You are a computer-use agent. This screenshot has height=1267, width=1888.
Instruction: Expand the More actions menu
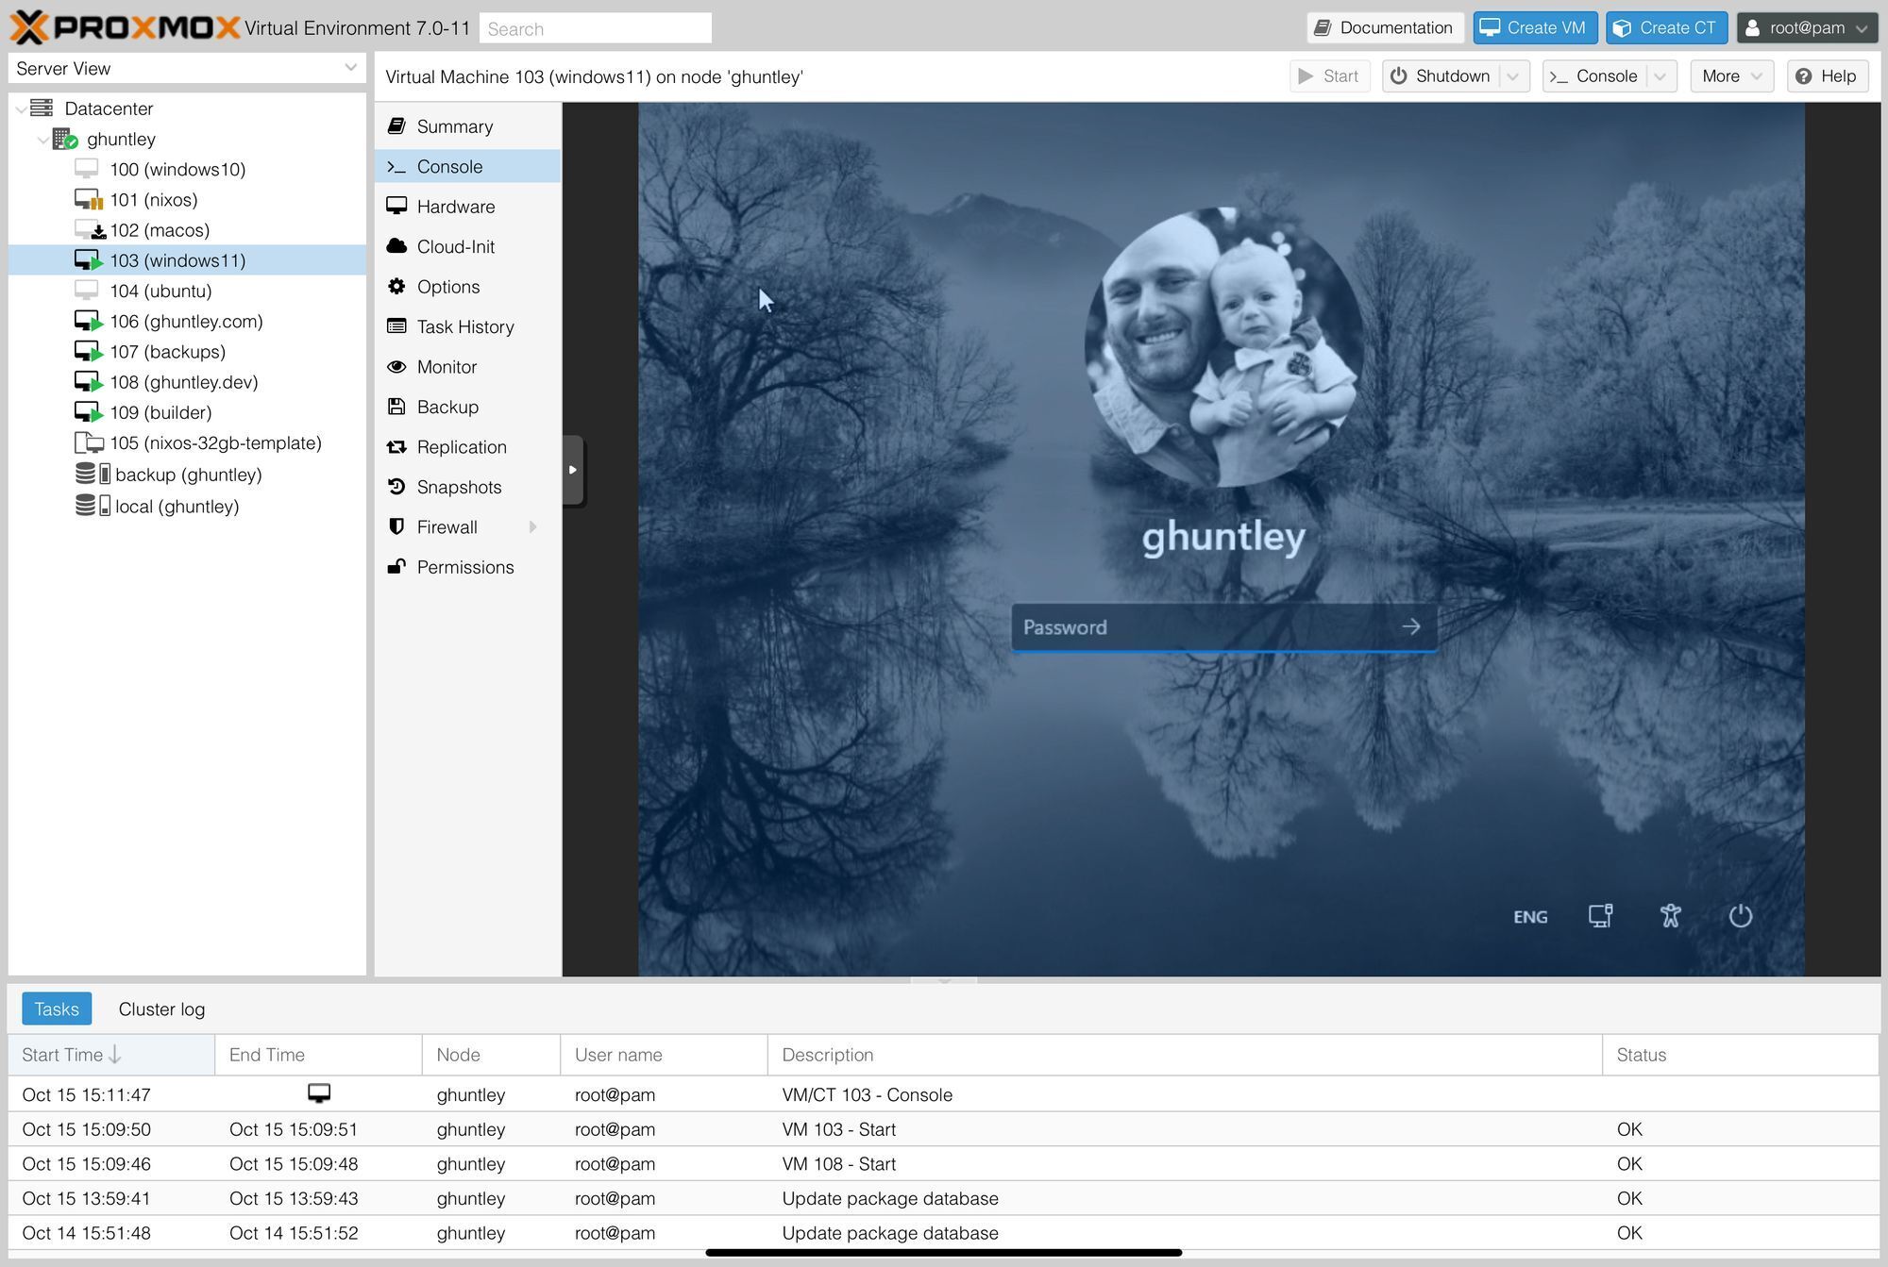(1731, 76)
